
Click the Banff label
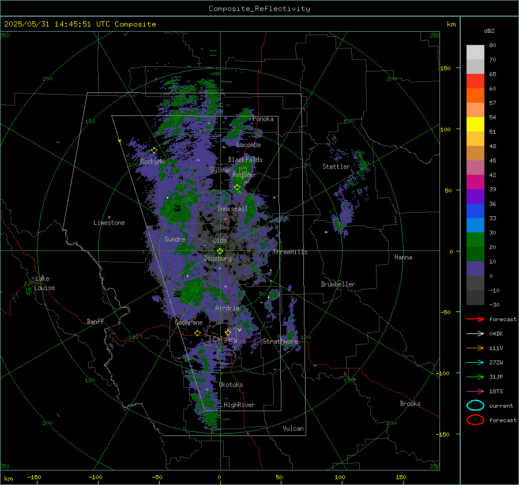tap(95, 321)
